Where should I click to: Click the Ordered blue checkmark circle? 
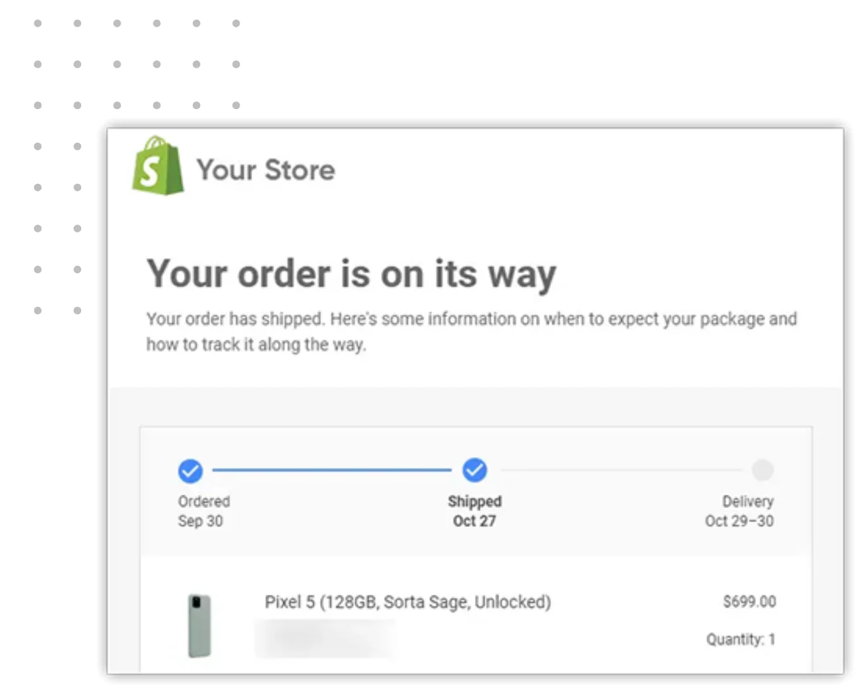(x=190, y=471)
